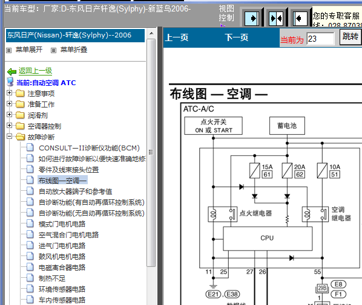Open 自动放大器端子和参考值 entry

click(75, 191)
